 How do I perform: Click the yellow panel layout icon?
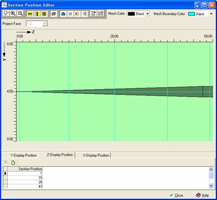pyautogui.click(x=77, y=14)
